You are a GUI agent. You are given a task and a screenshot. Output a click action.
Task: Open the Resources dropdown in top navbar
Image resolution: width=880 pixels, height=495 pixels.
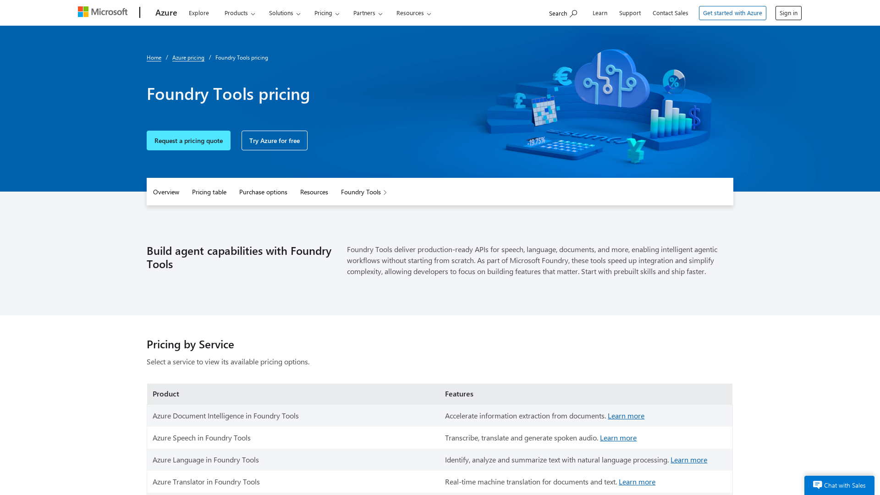(413, 13)
